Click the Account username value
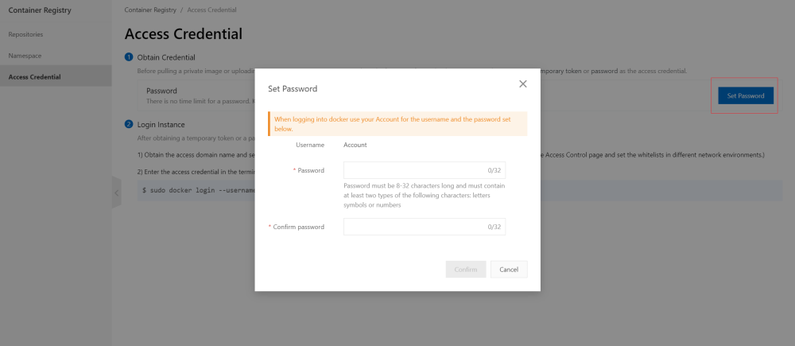Screen dimensions: 795x346 355,145
